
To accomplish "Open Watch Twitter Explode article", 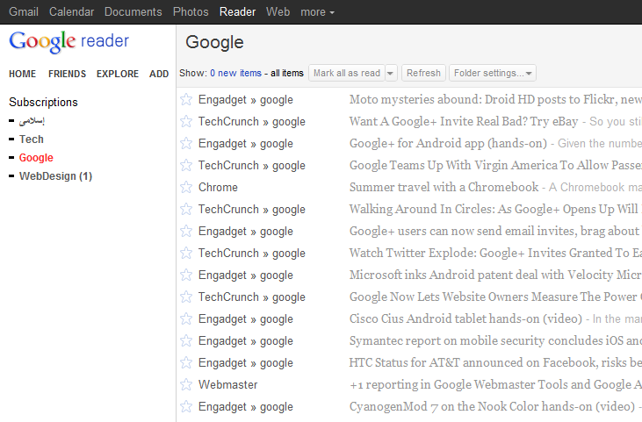I will coord(495,254).
